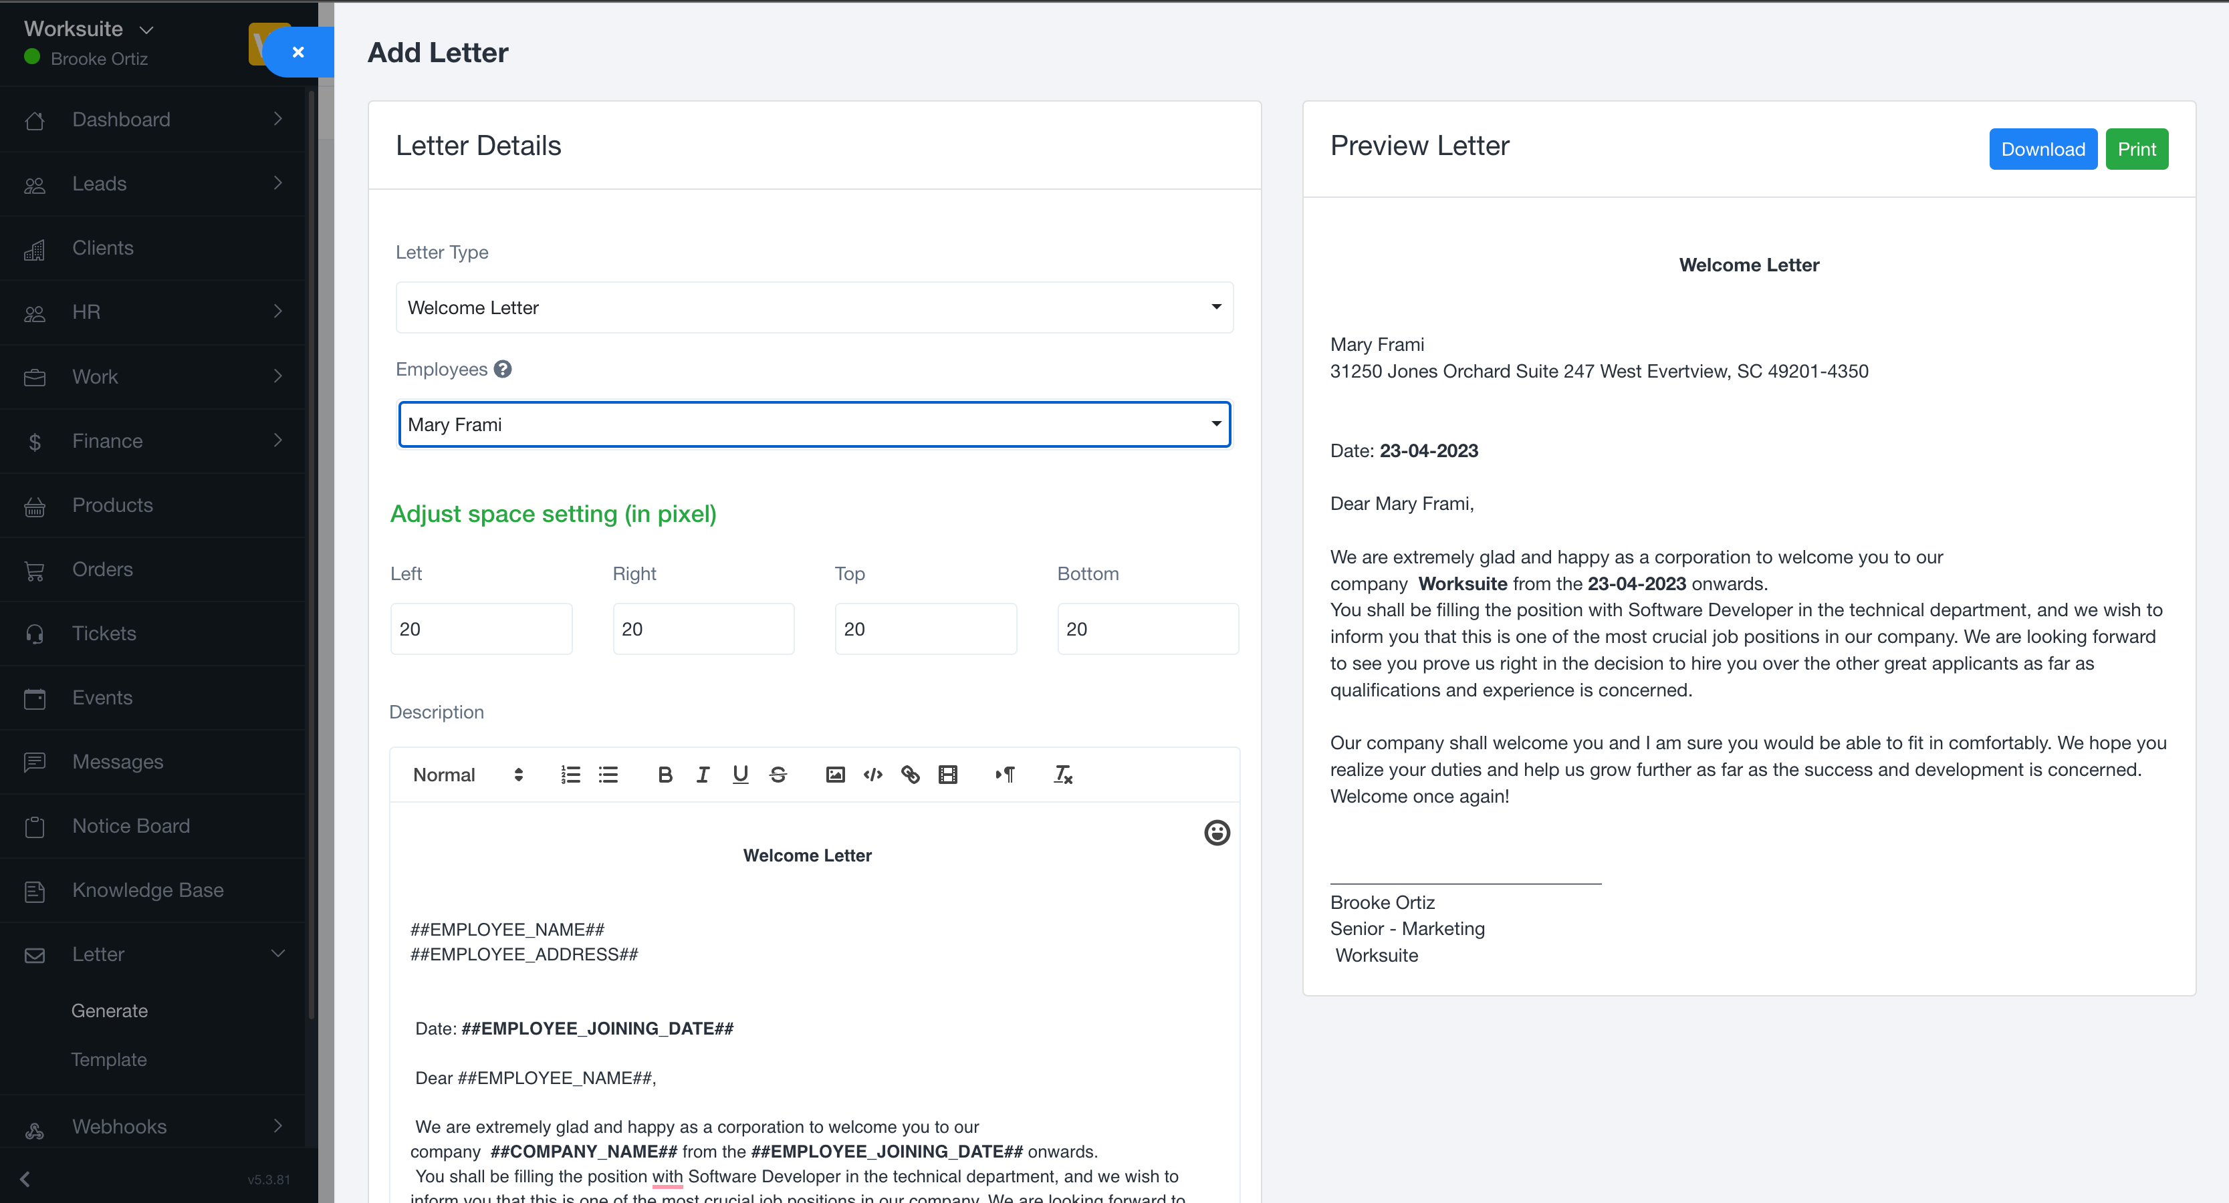This screenshot has width=2229, height=1203.
Task: Insert ordered numbered list
Action: pos(570,774)
